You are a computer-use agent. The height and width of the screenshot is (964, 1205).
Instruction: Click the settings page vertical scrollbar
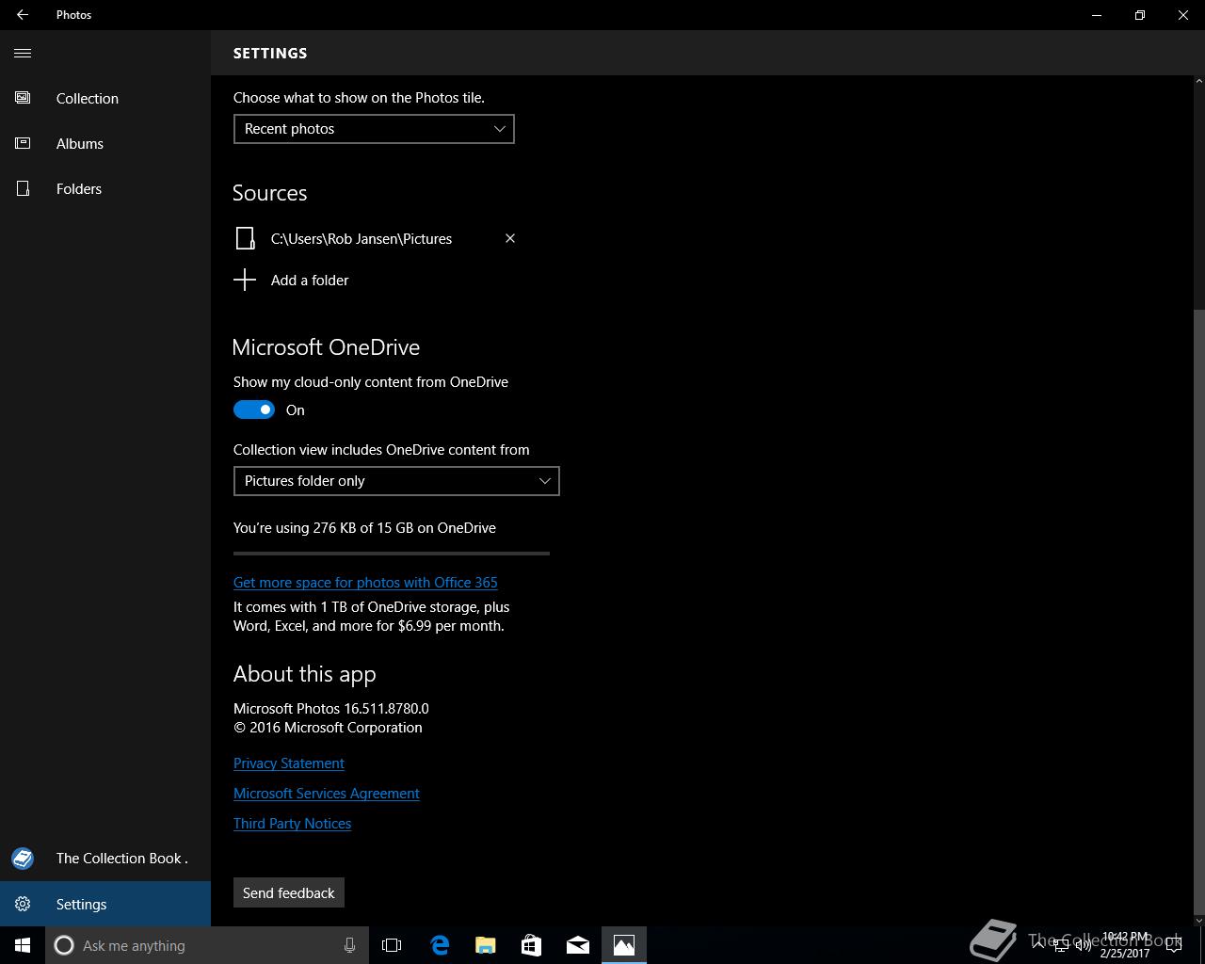1198,612
